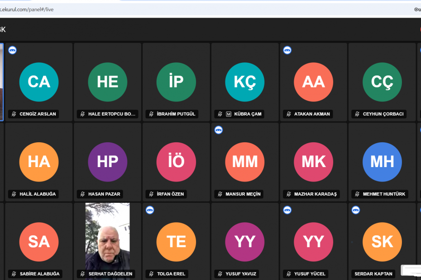Click the muted mic icon for Kübra Çam
This screenshot has width=421, height=280.
220,114
